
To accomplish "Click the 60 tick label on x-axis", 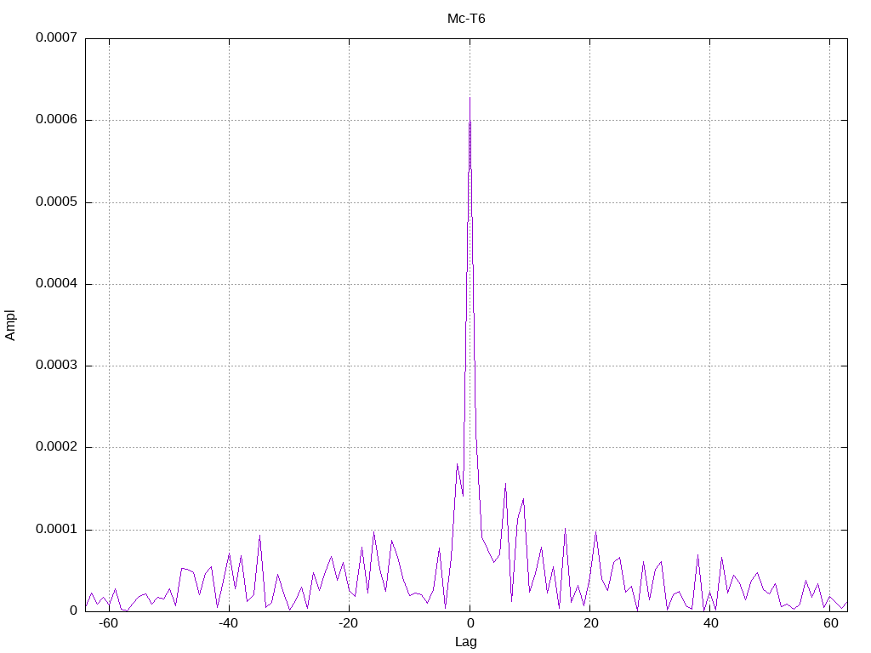I will pyautogui.click(x=831, y=623).
